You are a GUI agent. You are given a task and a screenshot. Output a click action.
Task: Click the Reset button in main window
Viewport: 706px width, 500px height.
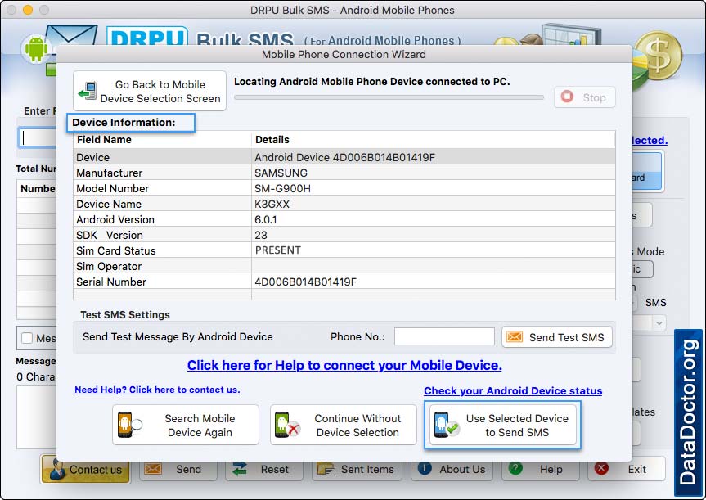tap(264, 470)
